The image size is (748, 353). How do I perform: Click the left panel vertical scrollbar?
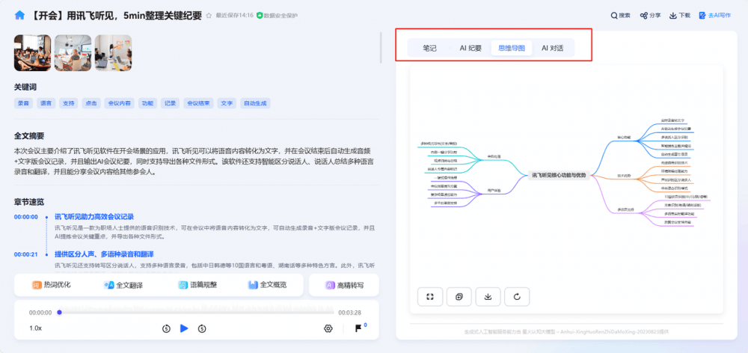point(381,48)
